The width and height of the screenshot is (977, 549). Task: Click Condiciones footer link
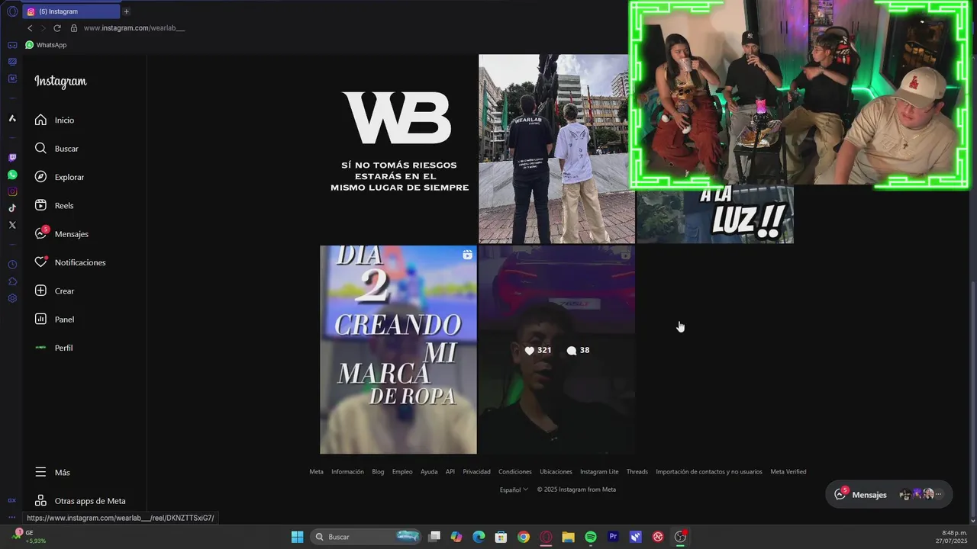point(515,472)
